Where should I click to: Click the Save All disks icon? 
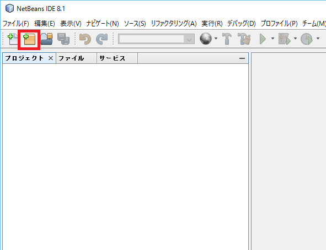63,39
